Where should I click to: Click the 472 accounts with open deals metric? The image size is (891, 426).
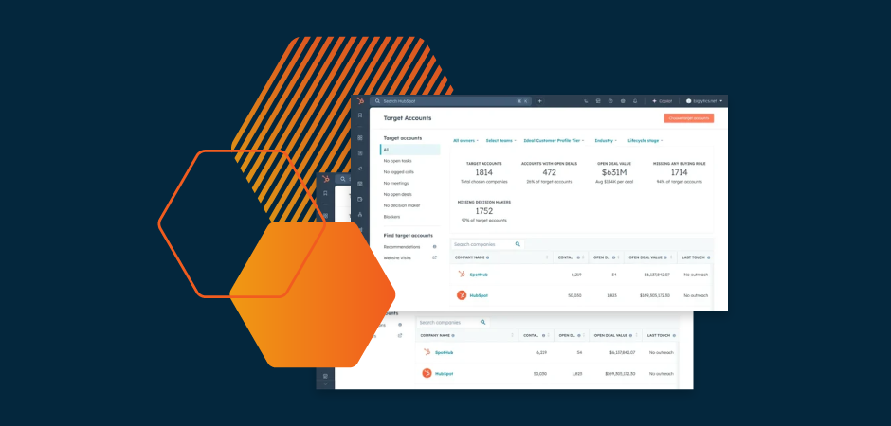(549, 172)
